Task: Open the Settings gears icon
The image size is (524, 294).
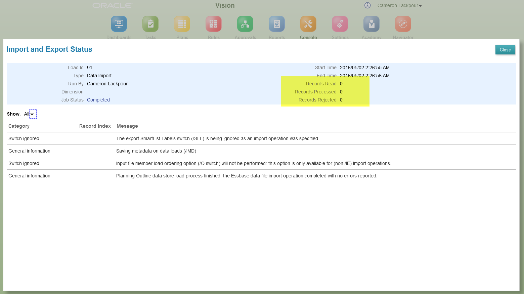Action: [x=340, y=24]
